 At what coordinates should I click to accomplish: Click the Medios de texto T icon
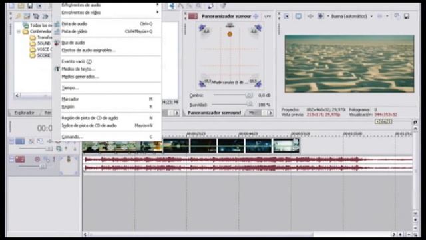click(x=57, y=69)
